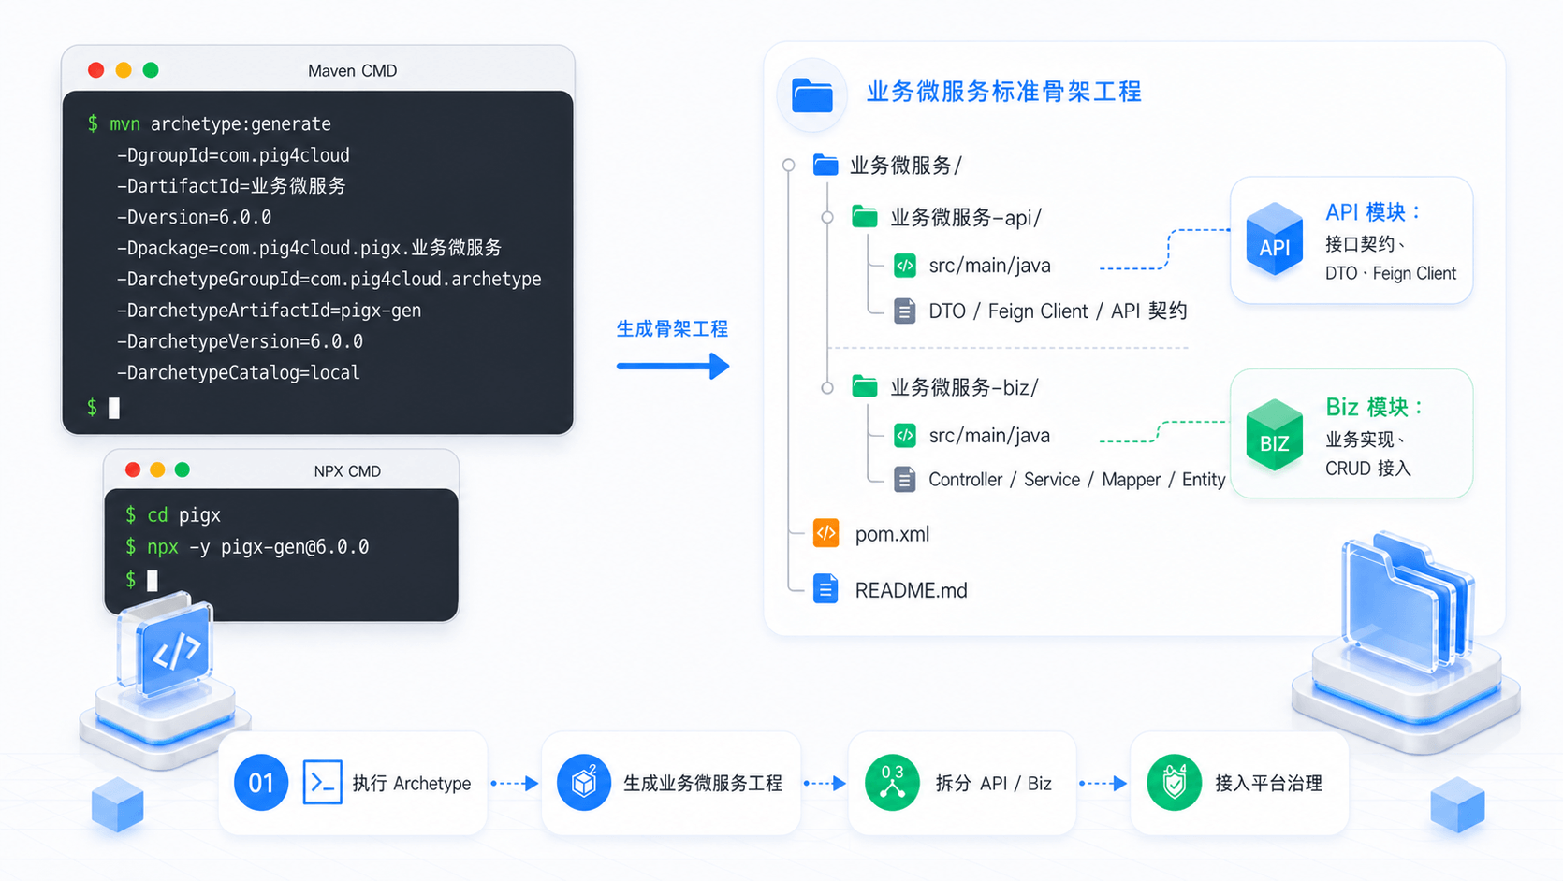Click the 业务微服务标准骨架工程 panel title
This screenshot has width=1563, height=881.
[1004, 92]
